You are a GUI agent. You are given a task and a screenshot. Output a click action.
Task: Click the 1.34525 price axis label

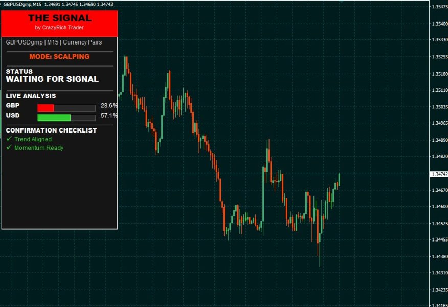point(440,223)
